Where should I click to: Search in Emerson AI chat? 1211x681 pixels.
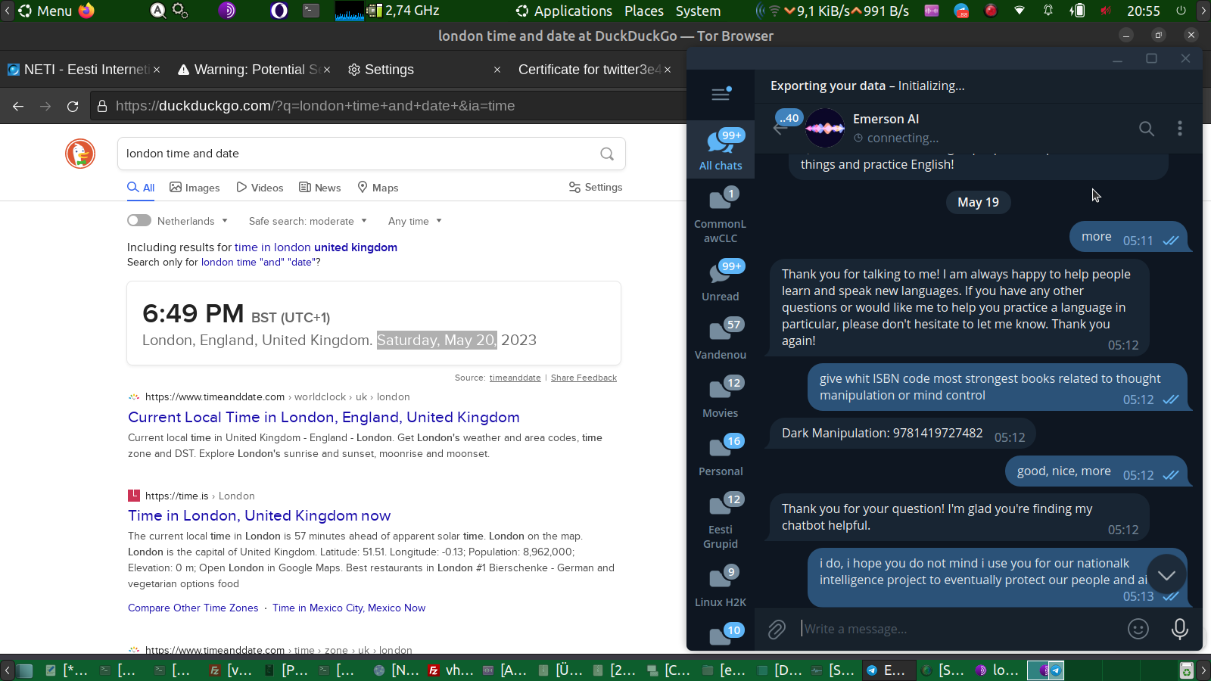[x=1147, y=129]
